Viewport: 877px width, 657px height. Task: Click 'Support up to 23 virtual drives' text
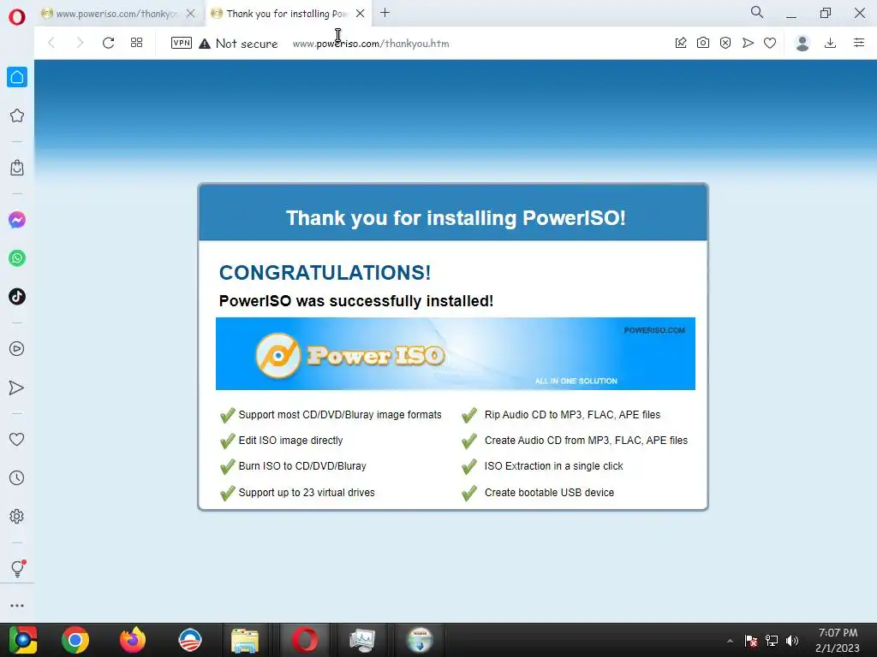point(307,492)
